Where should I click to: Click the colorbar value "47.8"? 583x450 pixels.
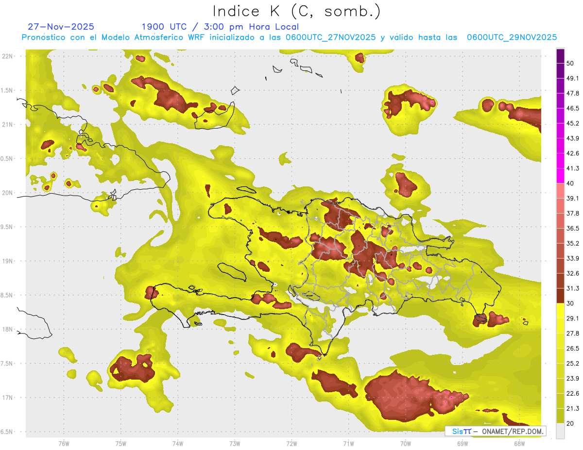(x=573, y=94)
